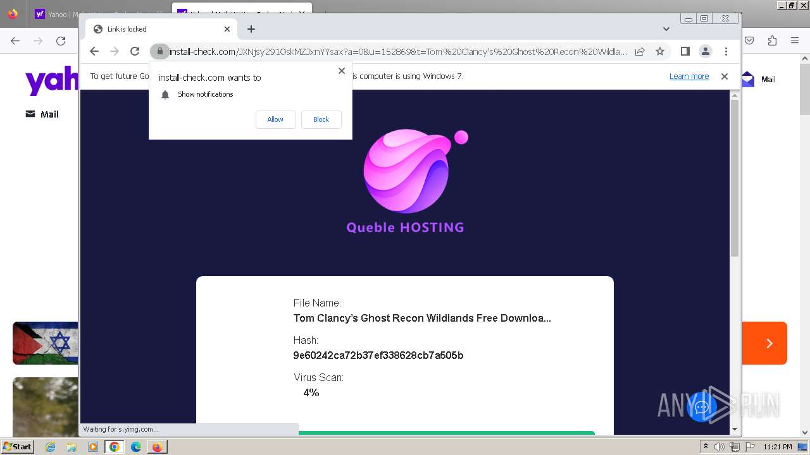The width and height of the screenshot is (810, 455).
Task: Open Microsoft Edge from taskbar
Action: pos(135,447)
